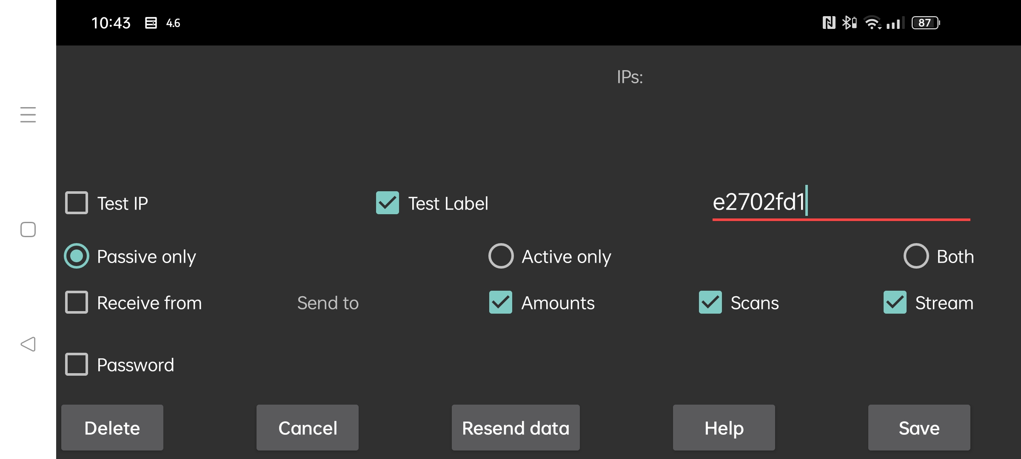
Task: Click the Save button
Action: click(x=919, y=428)
